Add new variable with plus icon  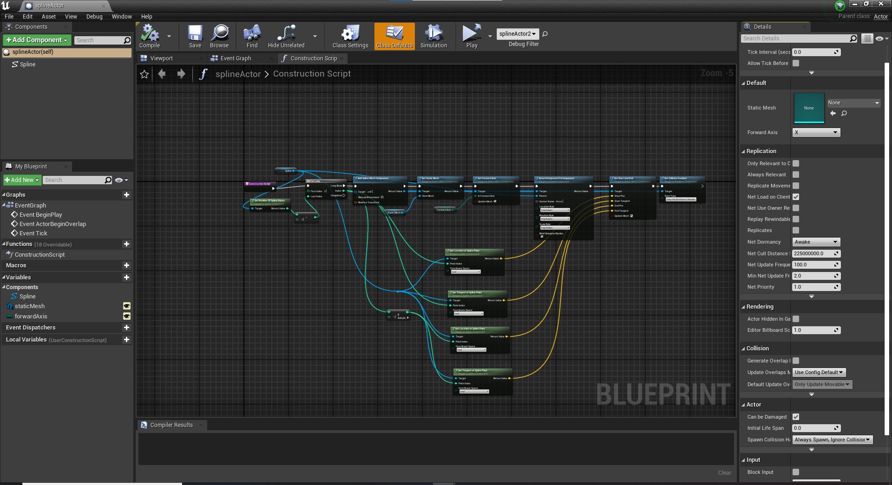[x=126, y=278]
